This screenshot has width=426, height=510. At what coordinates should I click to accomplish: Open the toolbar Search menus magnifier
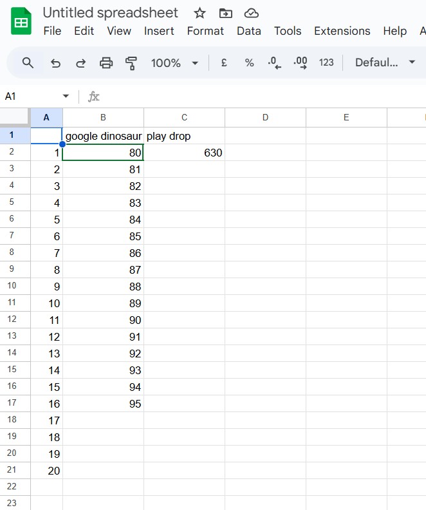point(28,62)
